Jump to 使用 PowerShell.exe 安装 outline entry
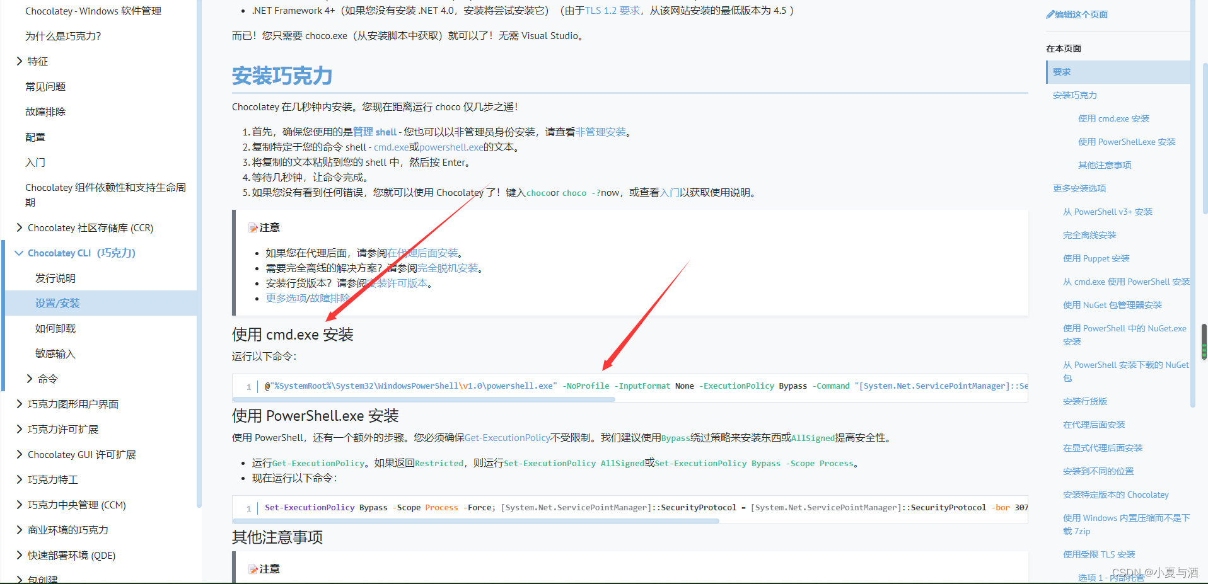 pos(1127,142)
